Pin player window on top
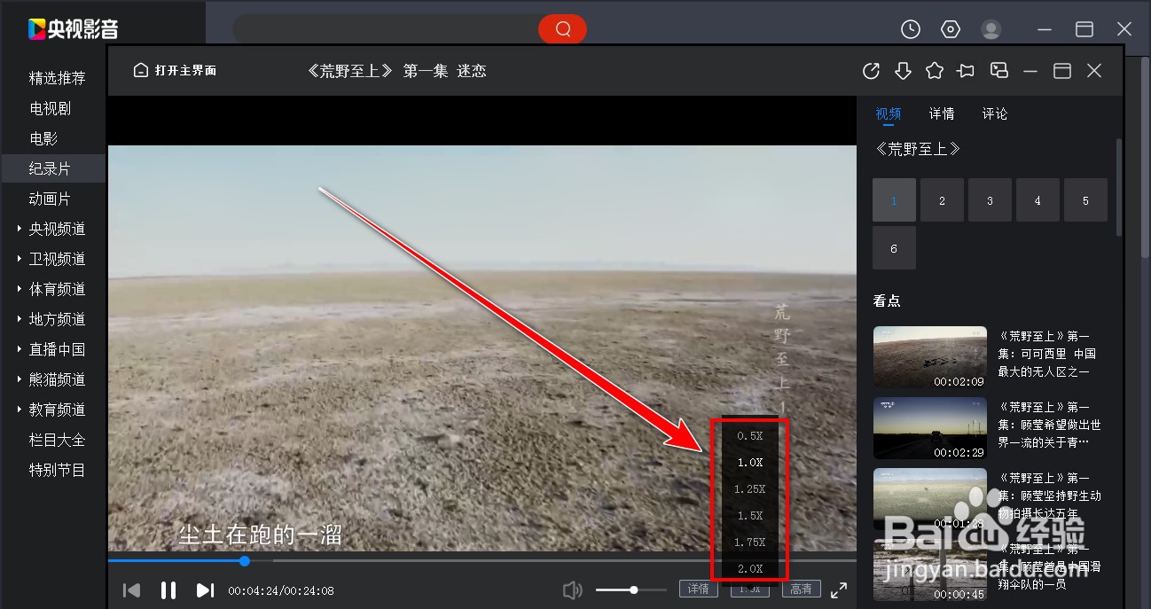1151x609 pixels. point(967,71)
